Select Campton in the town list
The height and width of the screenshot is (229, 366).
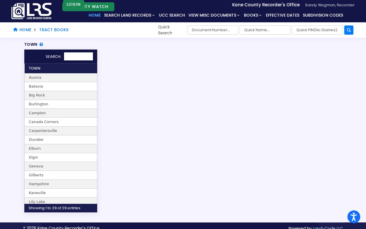(61, 113)
